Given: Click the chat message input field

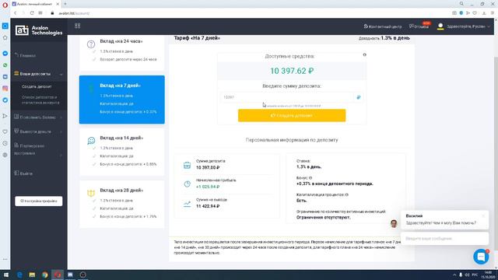Looking at the screenshot, I should point(444,239).
